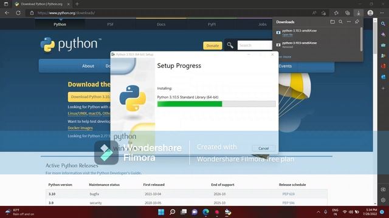Open Microsoft Edge from taskbar
Image resolution: width=389 pixels, height=218 pixels.
click(x=205, y=212)
